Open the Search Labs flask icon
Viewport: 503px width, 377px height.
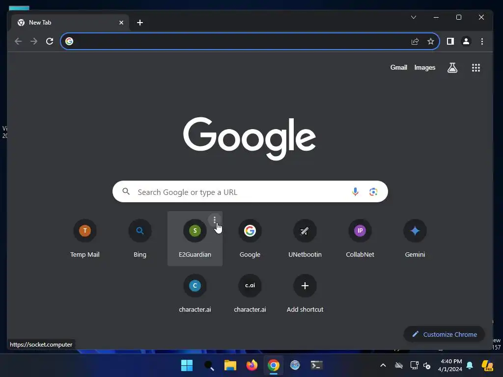(x=452, y=68)
